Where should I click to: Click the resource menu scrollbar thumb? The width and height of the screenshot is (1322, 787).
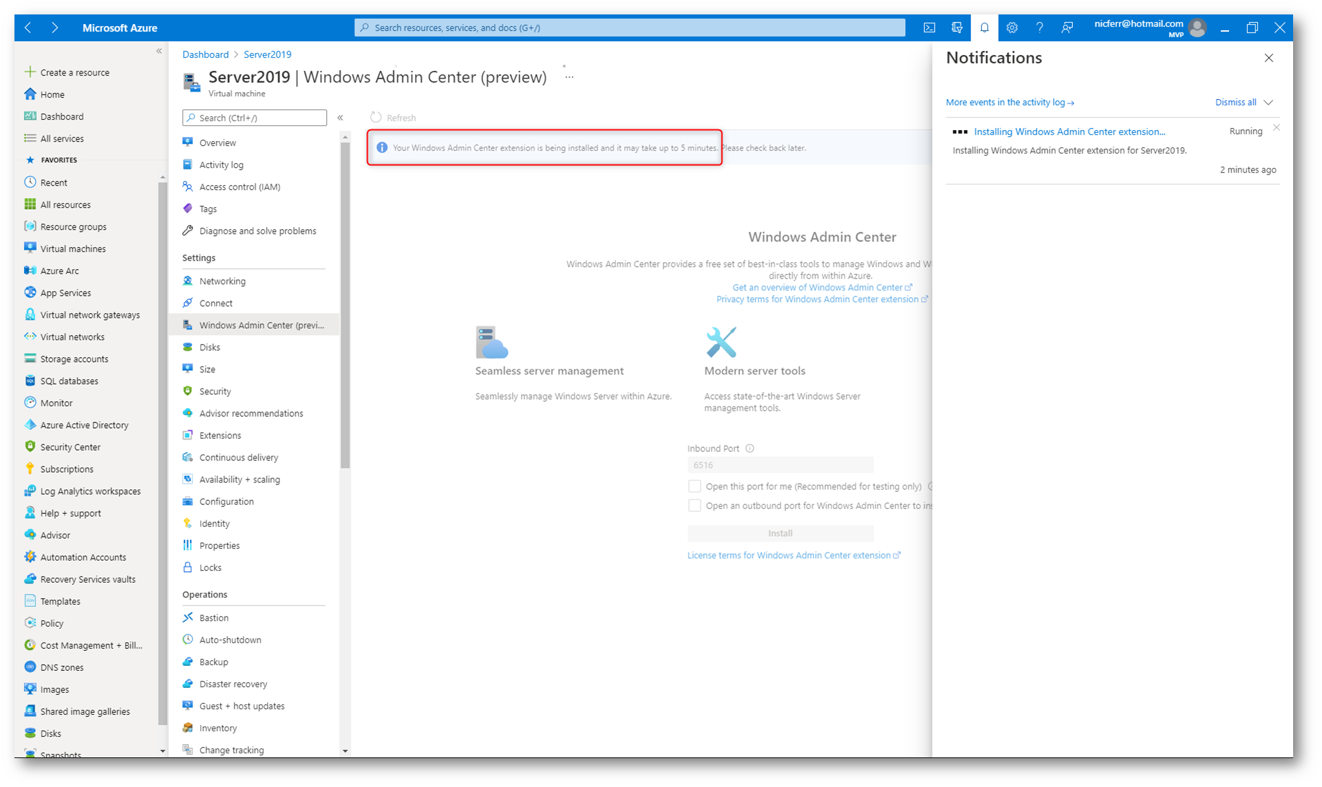point(345,305)
